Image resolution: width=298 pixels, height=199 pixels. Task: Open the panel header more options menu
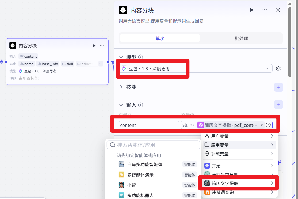click(x=264, y=10)
